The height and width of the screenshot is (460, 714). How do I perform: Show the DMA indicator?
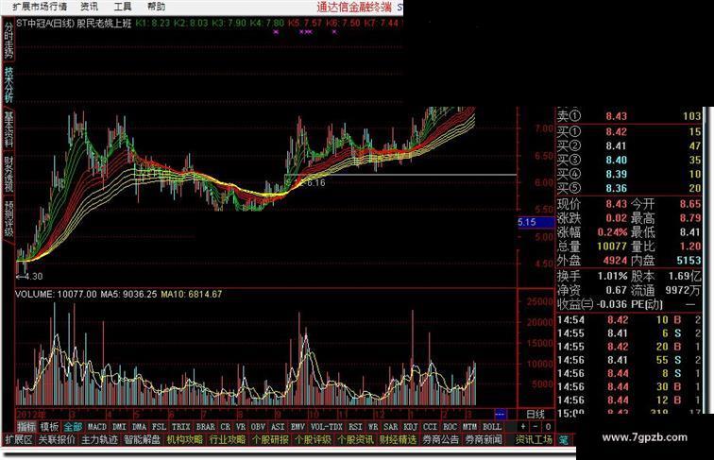tap(139, 427)
